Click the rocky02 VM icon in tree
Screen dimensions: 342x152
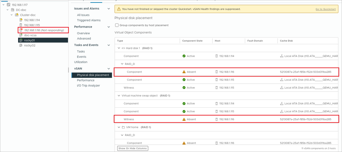click(21, 46)
